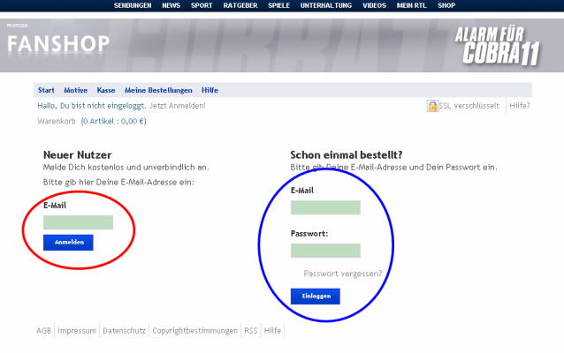
Task: Click the SSL lock icon
Action: pos(432,106)
